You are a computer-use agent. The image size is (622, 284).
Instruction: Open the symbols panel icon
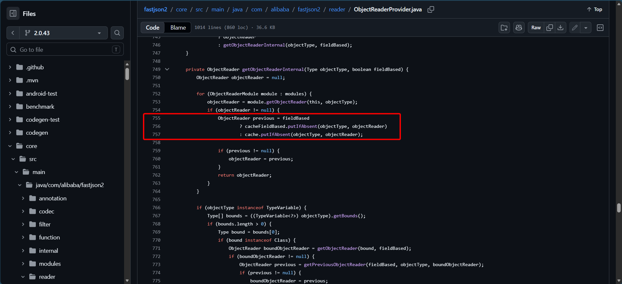click(600, 28)
